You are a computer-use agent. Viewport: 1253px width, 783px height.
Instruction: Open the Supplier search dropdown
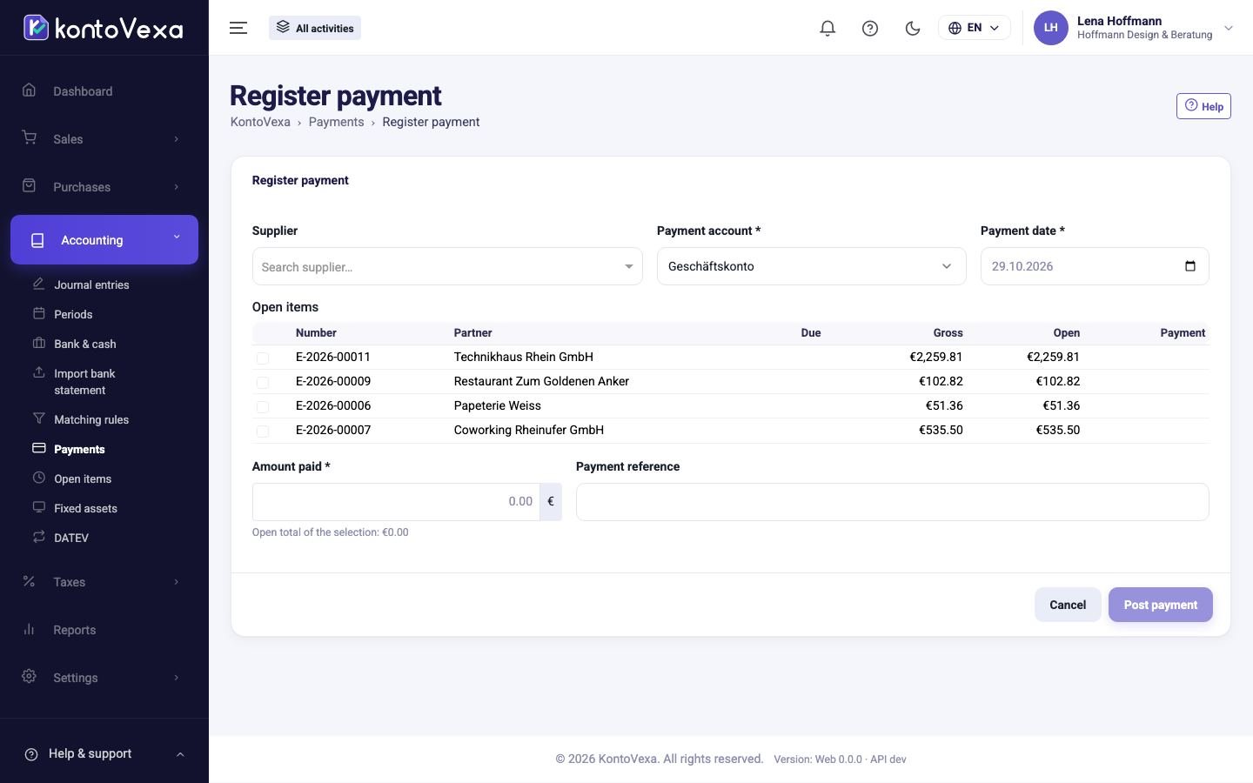tap(447, 266)
